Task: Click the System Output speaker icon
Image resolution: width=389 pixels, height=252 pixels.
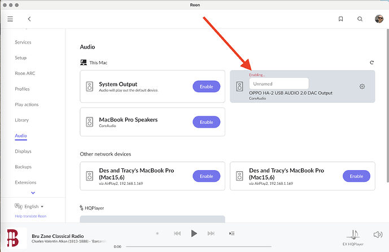Action: coord(90,86)
